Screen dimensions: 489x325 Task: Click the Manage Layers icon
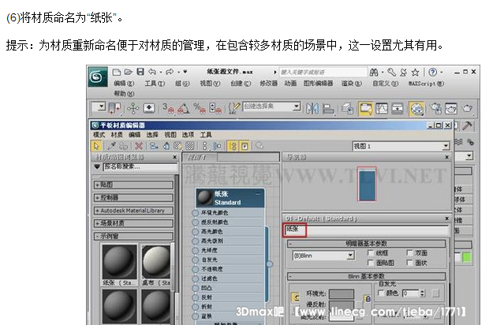tap(347, 109)
